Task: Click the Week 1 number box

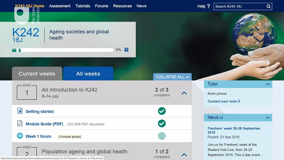Action: [x=27, y=92]
